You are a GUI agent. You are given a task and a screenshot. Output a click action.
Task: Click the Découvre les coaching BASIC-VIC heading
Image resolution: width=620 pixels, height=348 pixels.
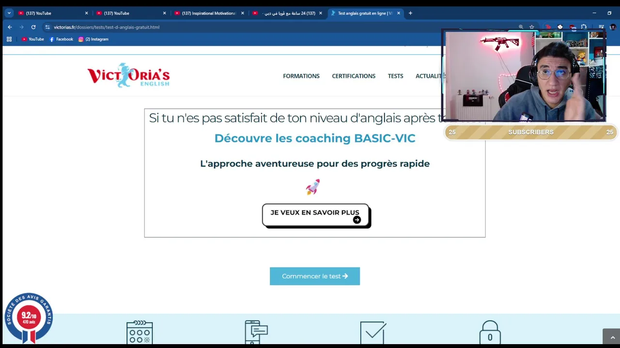[315, 138]
